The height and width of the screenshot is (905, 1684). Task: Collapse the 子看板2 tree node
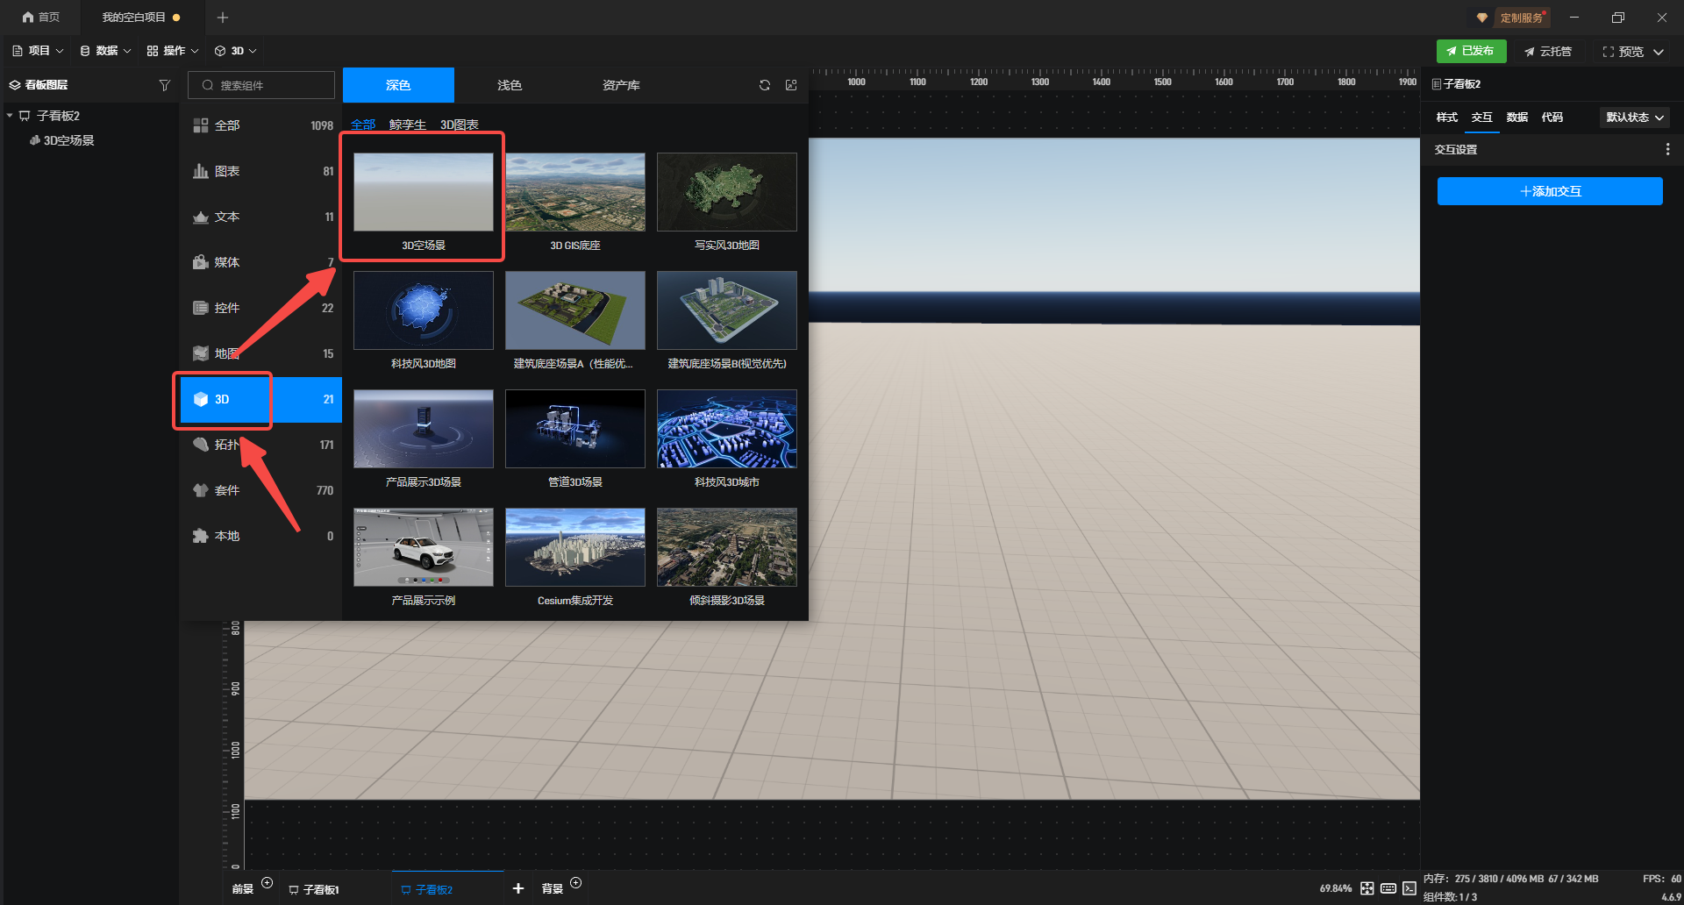10,116
